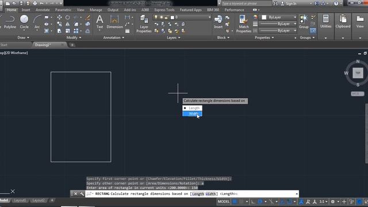Toggle object snap in status bar
This screenshot has height=207, width=368.
(290, 201)
